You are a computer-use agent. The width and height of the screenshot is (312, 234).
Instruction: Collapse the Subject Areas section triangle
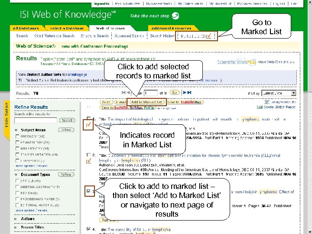point(16,130)
